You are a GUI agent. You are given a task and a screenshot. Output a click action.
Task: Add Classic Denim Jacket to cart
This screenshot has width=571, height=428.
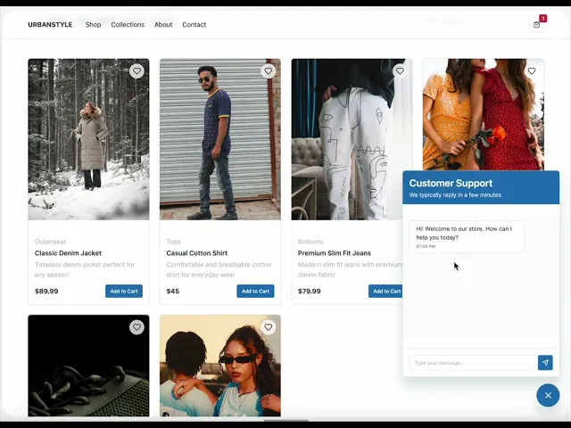click(124, 292)
